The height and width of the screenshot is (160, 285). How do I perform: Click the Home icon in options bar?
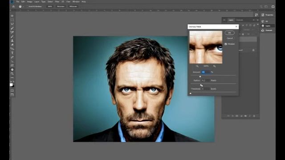pyautogui.click(x=13, y=7)
